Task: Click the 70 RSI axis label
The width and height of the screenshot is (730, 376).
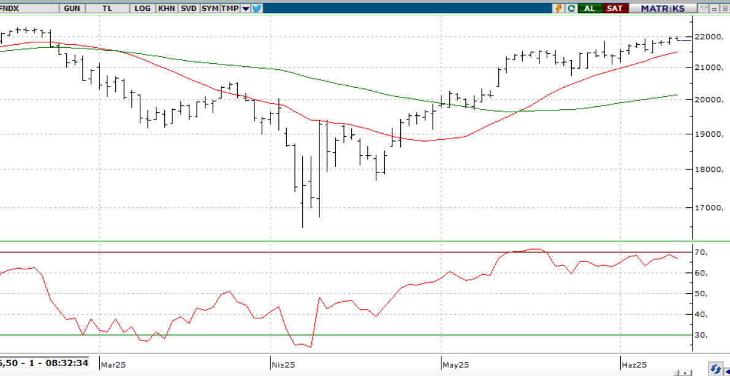Action: point(701,252)
